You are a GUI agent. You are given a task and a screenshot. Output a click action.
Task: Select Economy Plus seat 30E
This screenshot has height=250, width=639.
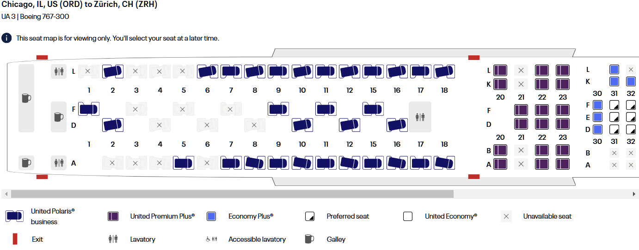[x=597, y=117]
